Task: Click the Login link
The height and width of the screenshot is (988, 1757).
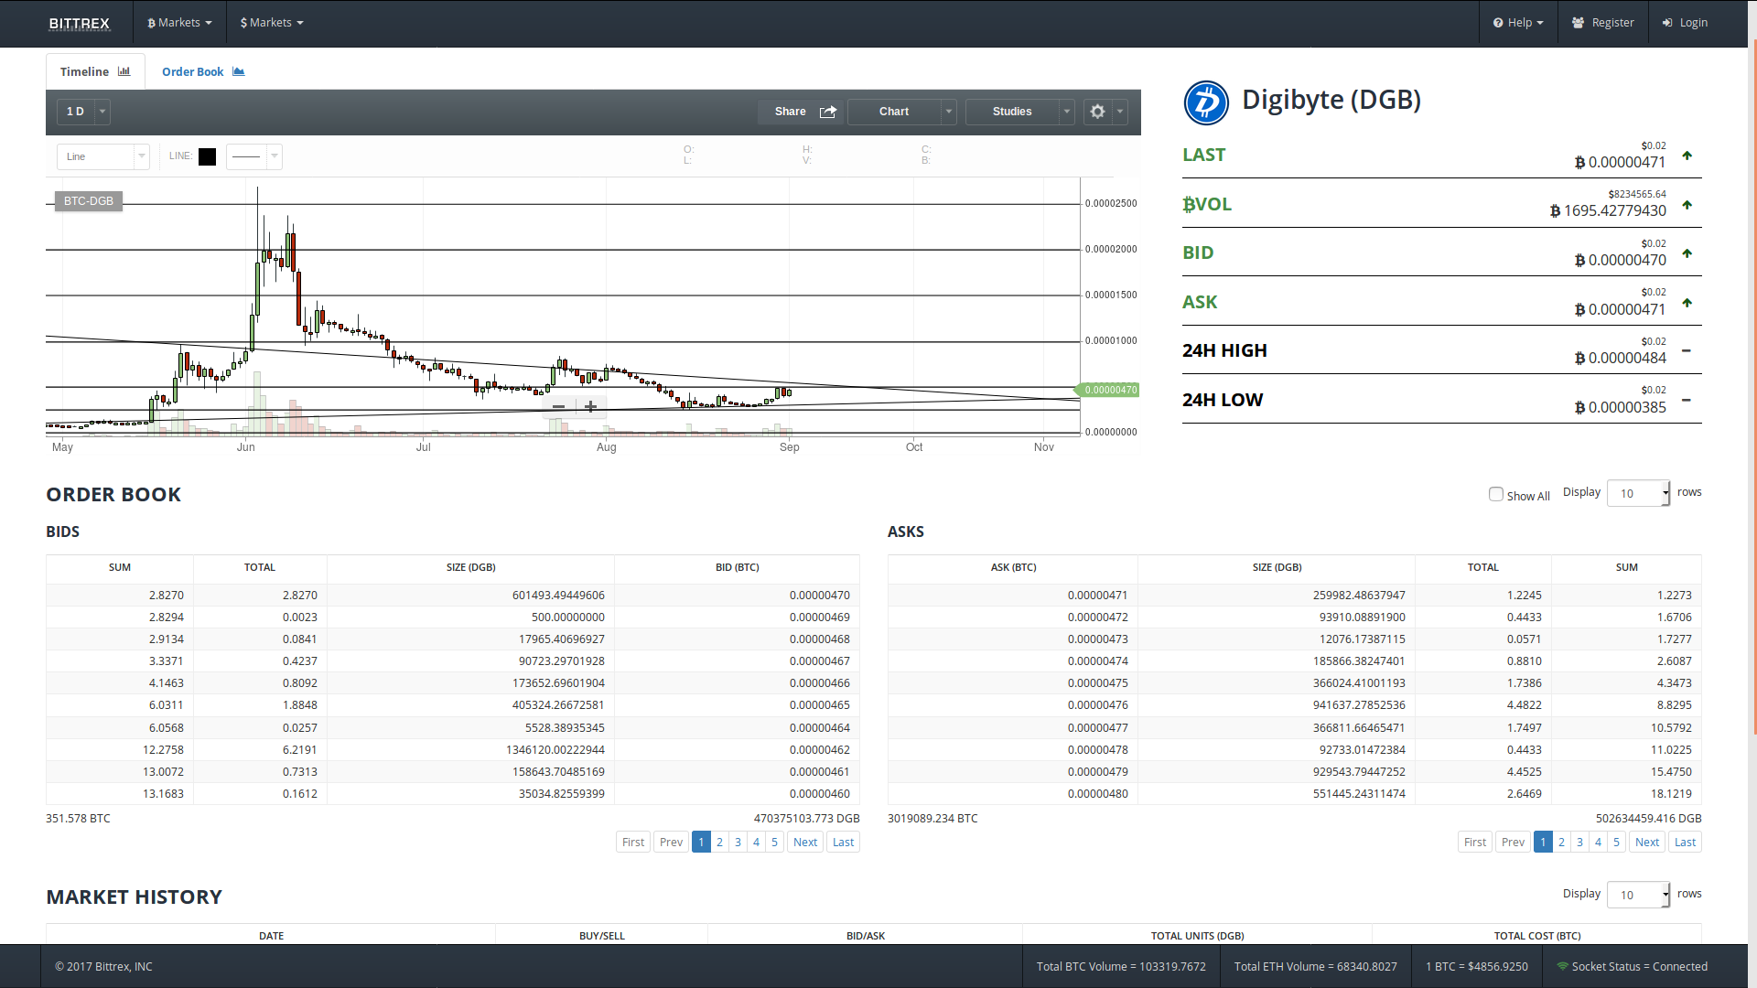Action: click(1685, 23)
